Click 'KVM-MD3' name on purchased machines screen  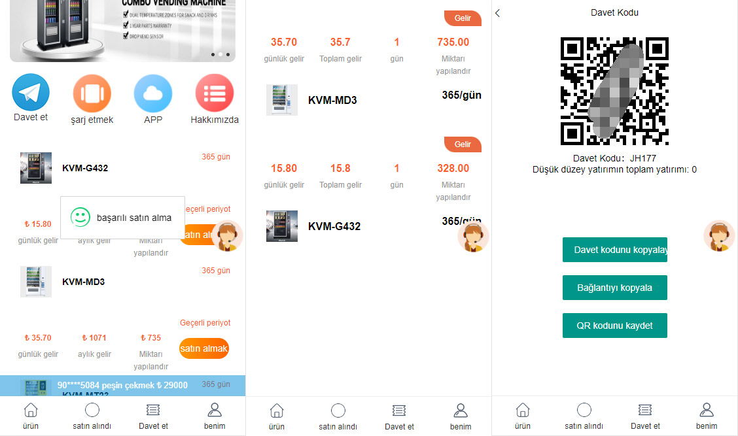[332, 100]
